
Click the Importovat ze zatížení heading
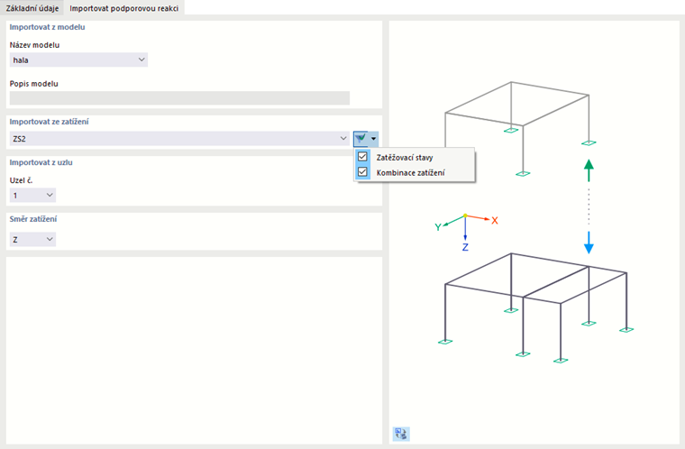49,122
